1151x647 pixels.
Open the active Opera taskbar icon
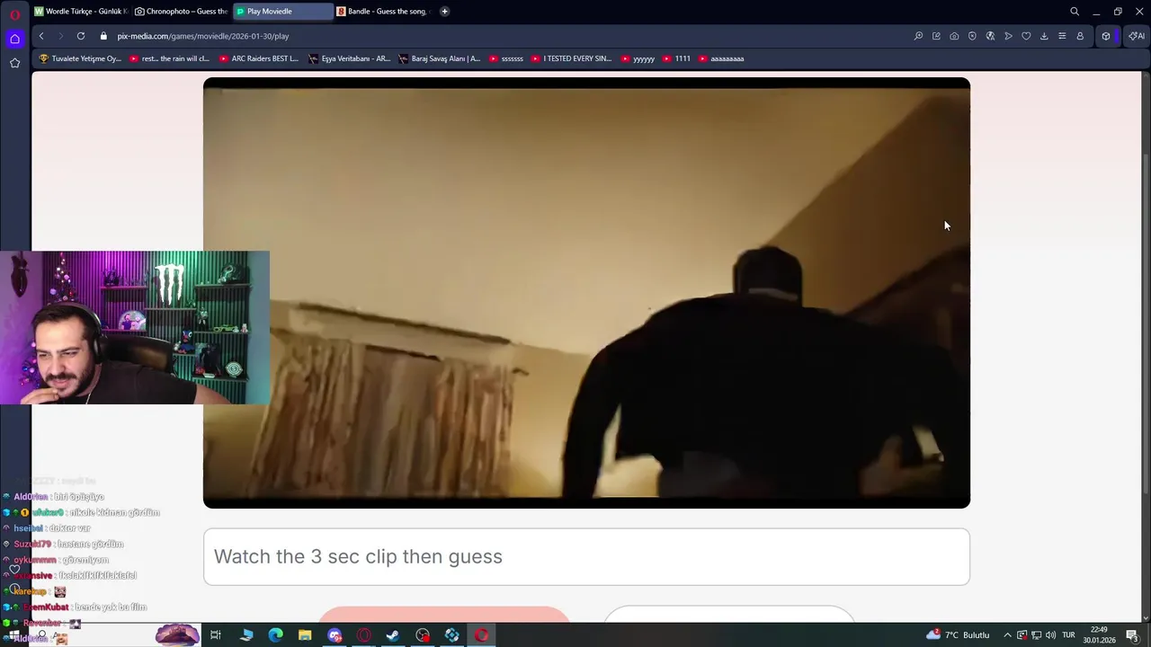tap(481, 635)
